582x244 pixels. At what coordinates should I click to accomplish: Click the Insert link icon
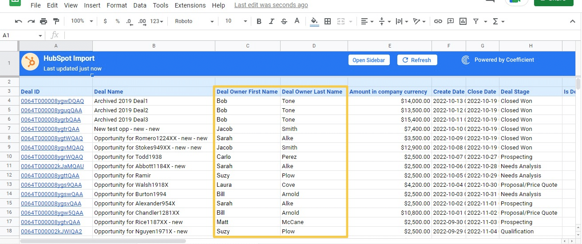click(x=438, y=21)
